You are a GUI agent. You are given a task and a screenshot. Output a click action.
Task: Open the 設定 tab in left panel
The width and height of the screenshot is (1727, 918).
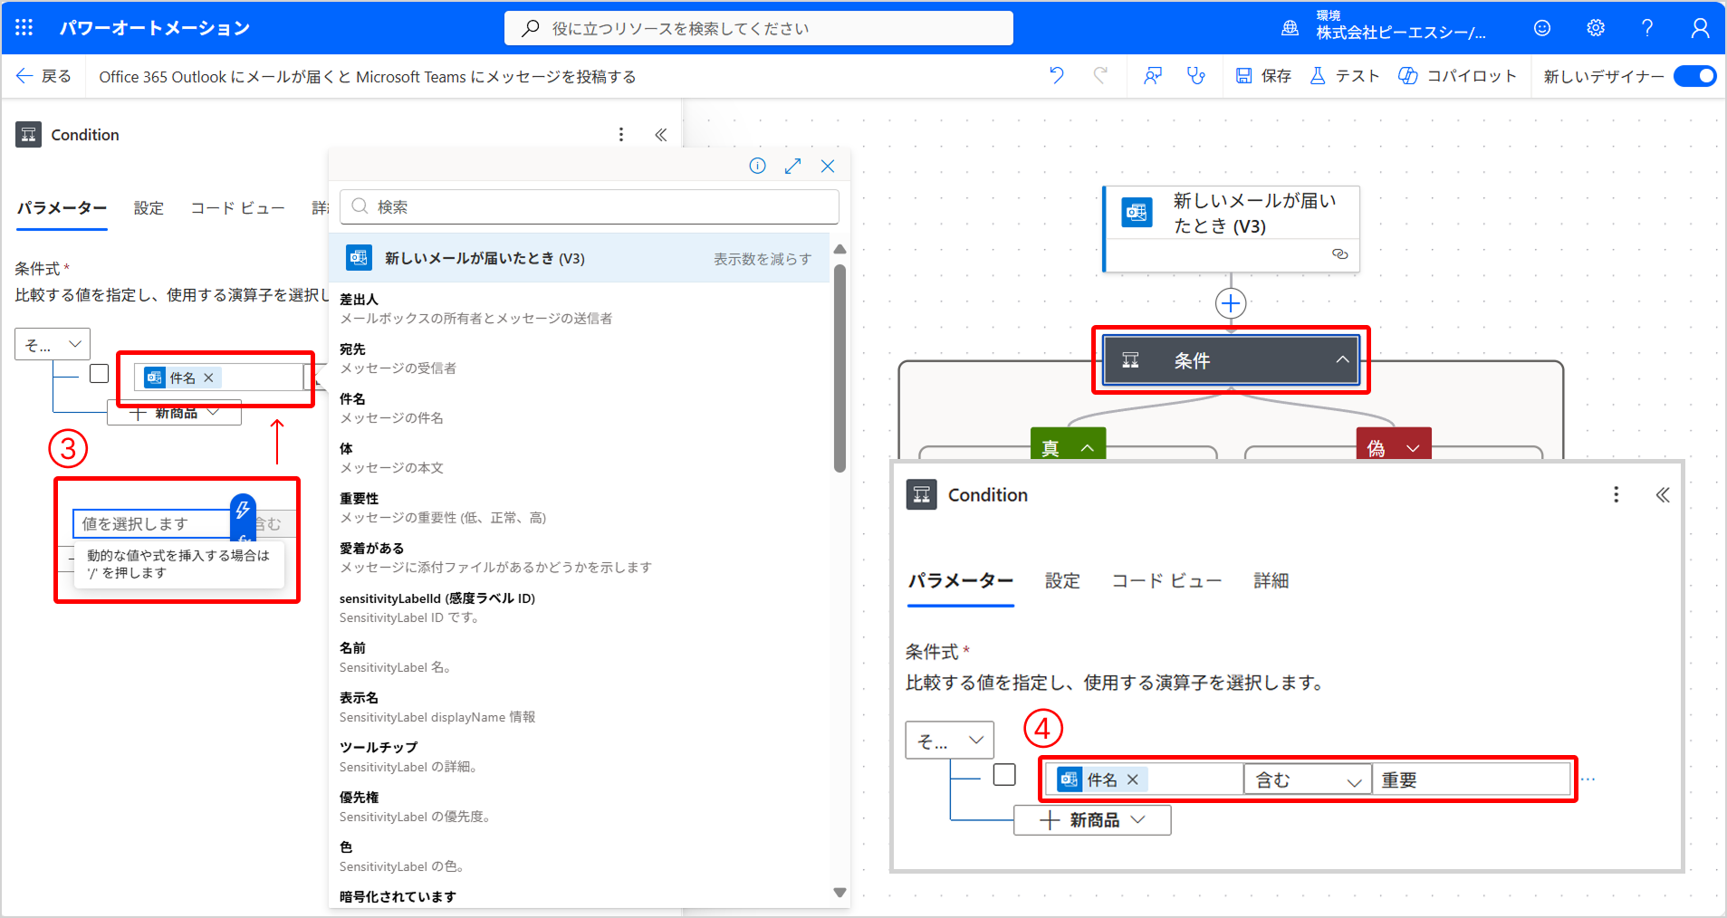149,208
